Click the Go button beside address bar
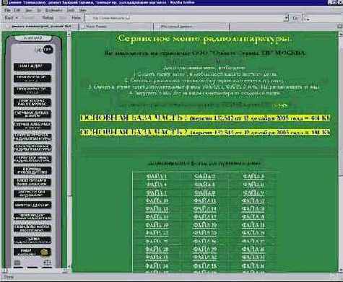 click(295, 18)
